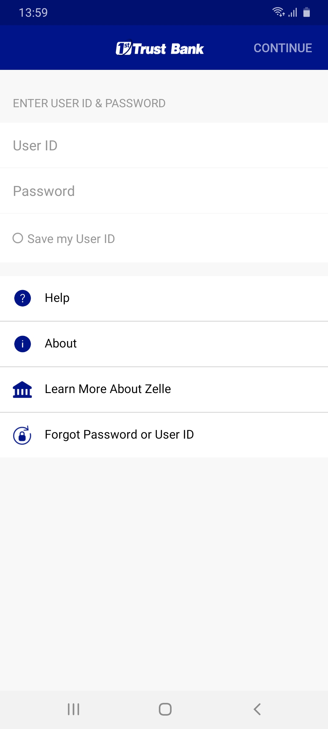Tap the lock reset Forgot Password icon
The image size is (328, 729).
22,435
